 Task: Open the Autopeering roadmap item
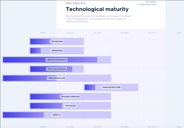point(56,51)
